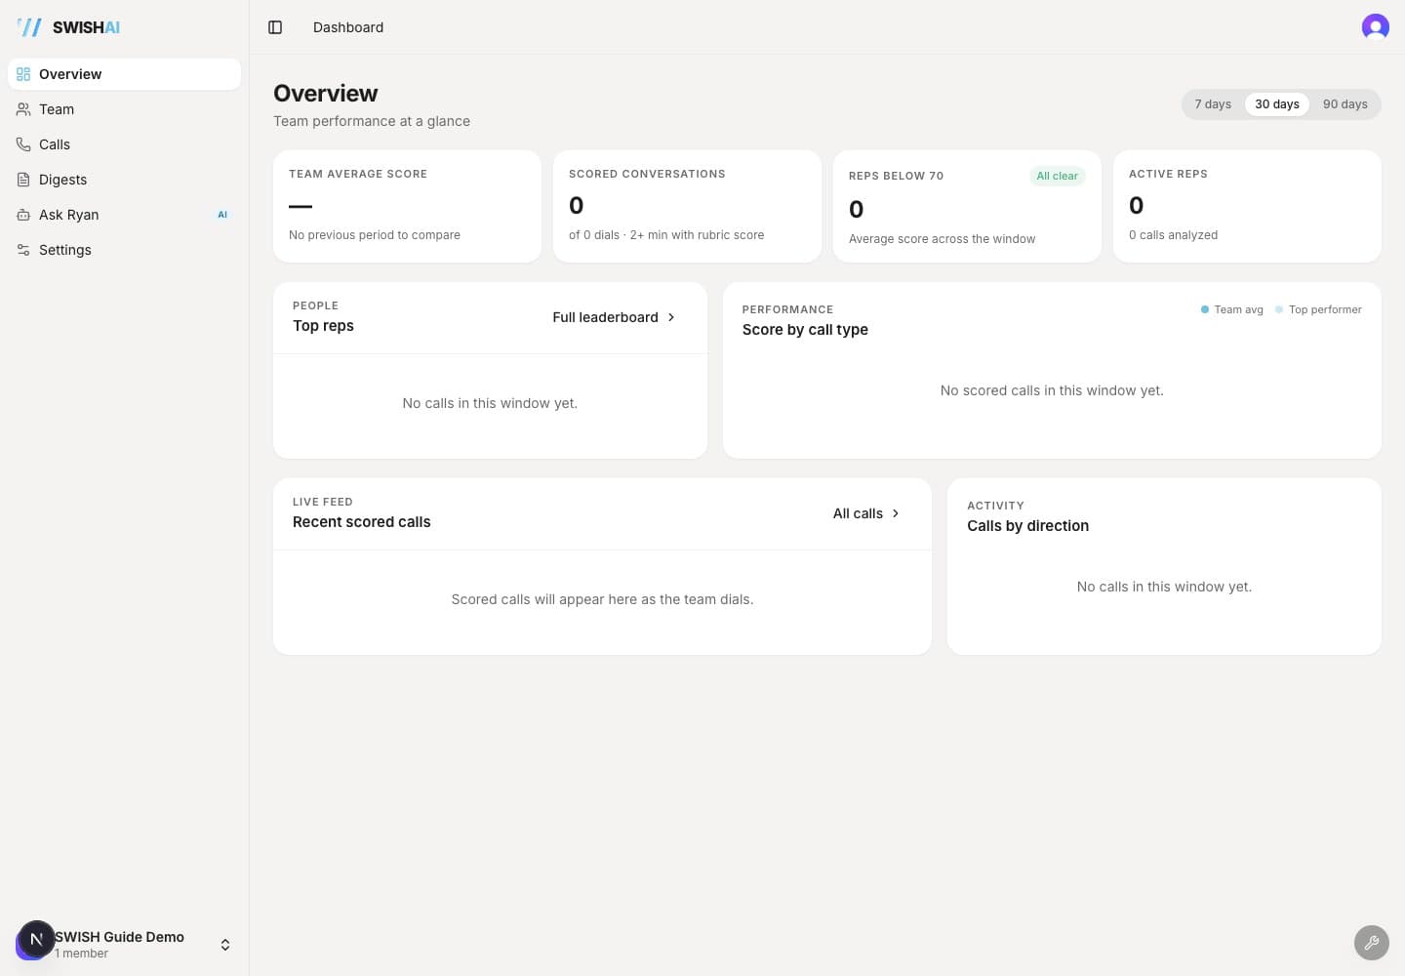The image size is (1405, 976).
Task: Click the SWISHAI brand name
Action: coord(87,27)
